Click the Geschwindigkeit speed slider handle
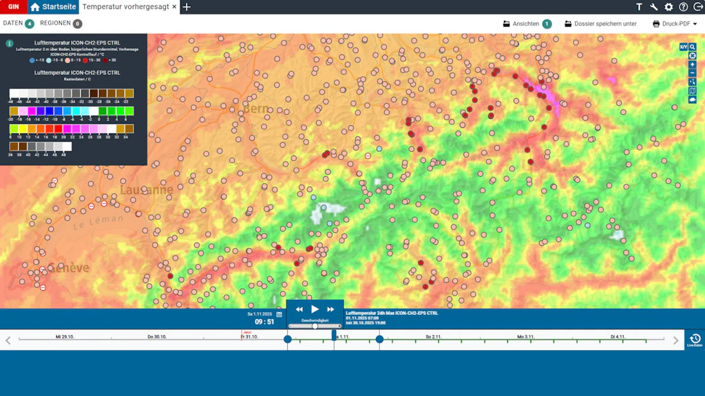 click(315, 327)
